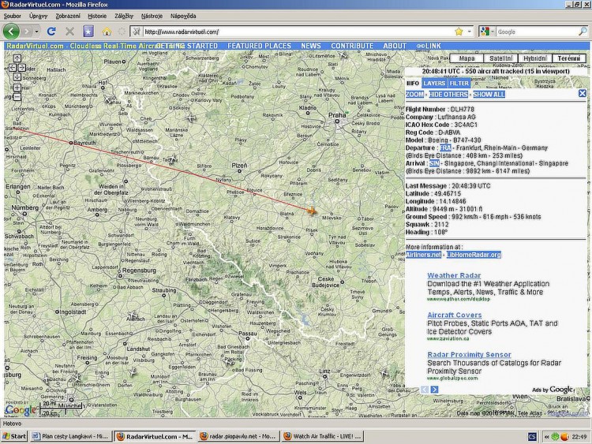Click the orange selected aircraft icon near Milevsko
The width and height of the screenshot is (592, 444).
click(x=312, y=211)
